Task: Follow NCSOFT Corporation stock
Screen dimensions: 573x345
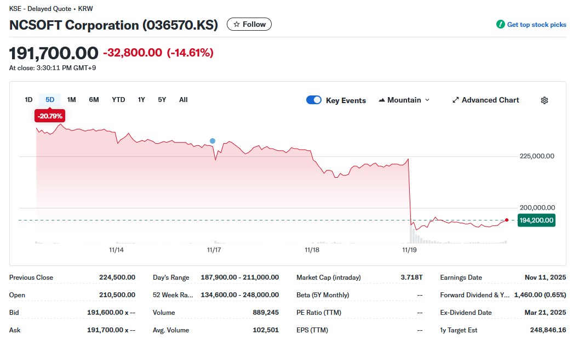Action: point(249,24)
